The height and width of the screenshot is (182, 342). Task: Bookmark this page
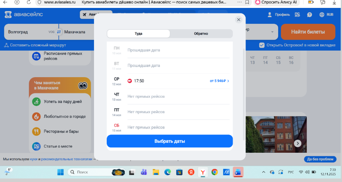point(247,2)
